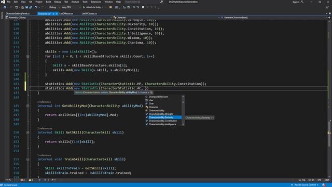Screen dimensions: 332x187
Task: Collapse the for loop at line 135
Action: (27, 57)
